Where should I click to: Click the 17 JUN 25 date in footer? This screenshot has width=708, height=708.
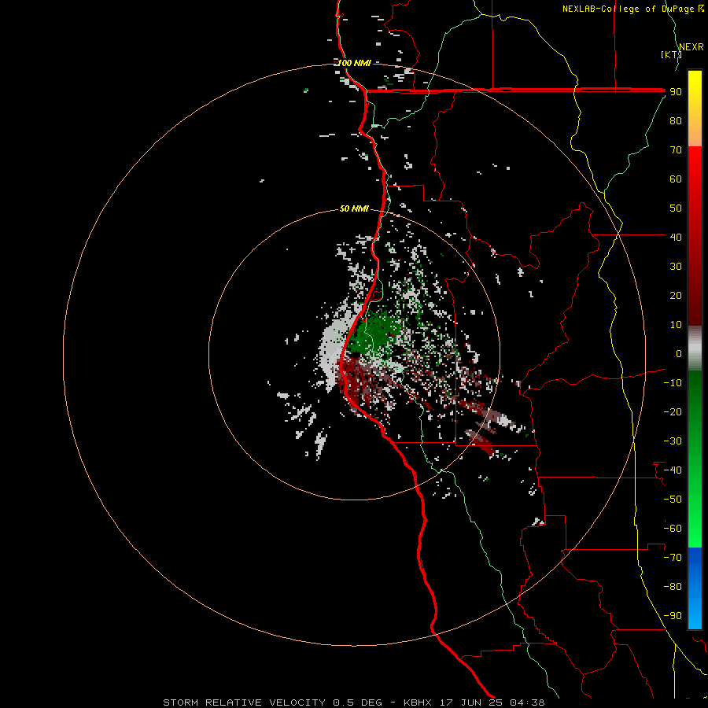(x=471, y=702)
